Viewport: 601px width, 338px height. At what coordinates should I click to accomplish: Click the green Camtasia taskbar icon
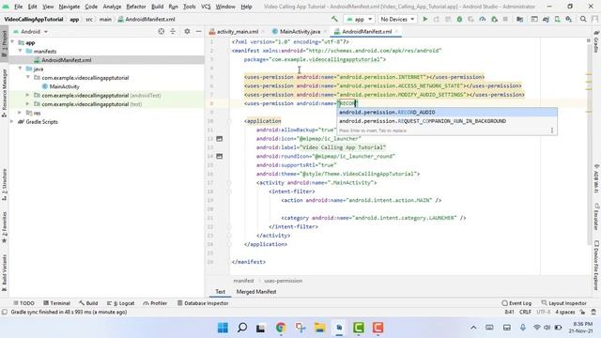(359, 328)
